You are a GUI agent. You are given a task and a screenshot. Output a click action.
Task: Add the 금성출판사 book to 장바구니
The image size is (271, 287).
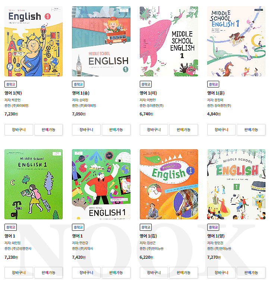pyautogui.click(x=19, y=272)
